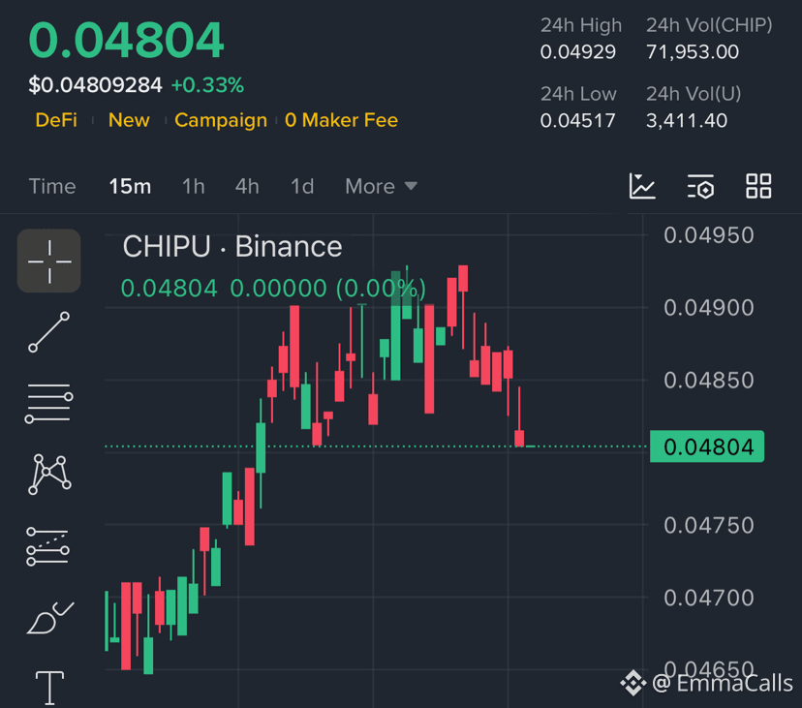Click the 0.00000 (0.00%) chart change readout
Viewport: 802px width, 708px height.
[327, 288]
